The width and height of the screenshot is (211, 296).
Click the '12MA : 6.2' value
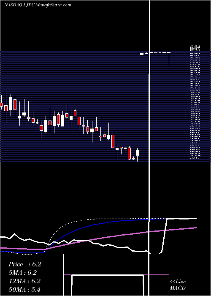tap(24, 281)
